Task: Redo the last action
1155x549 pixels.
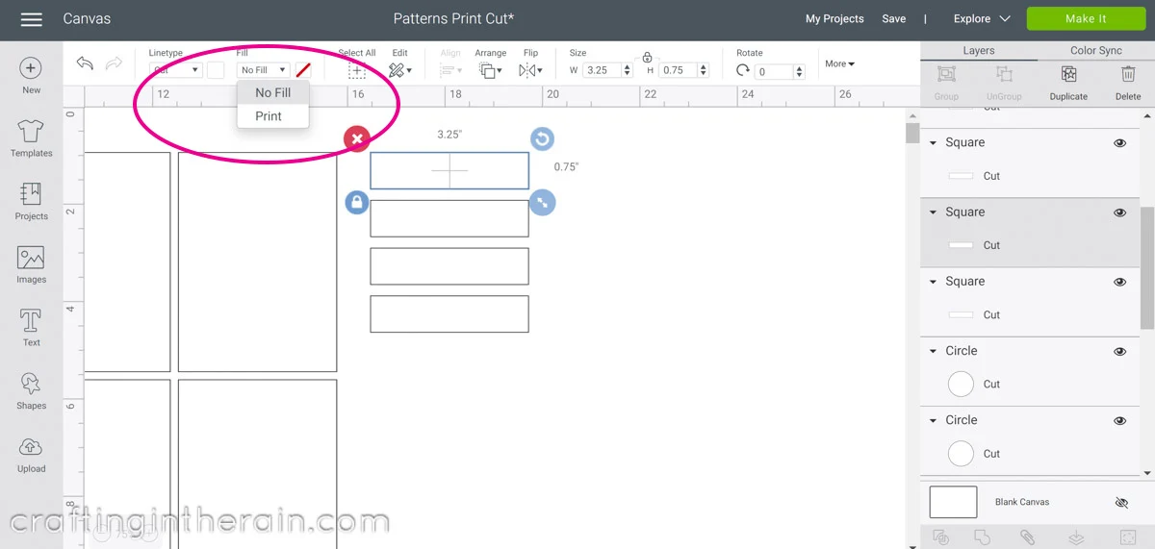Action: pyautogui.click(x=114, y=63)
